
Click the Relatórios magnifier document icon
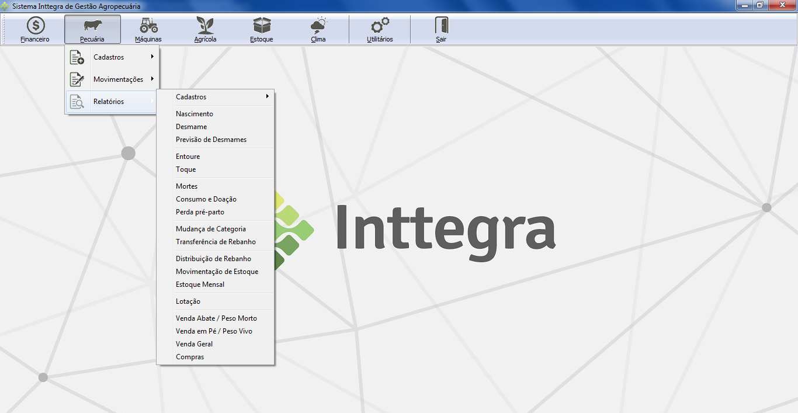[77, 102]
